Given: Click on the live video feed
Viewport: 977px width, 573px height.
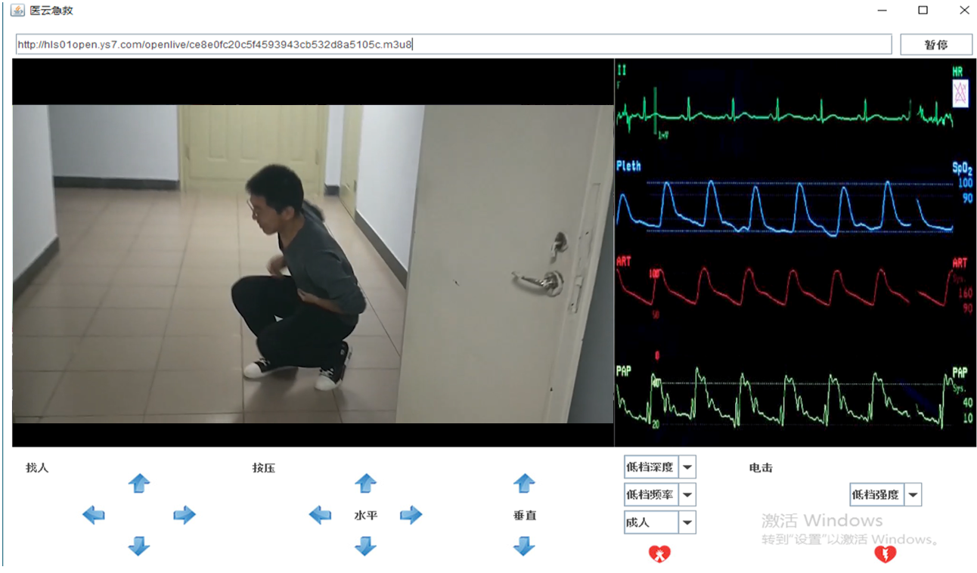Looking at the screenshot, I should (x=312, y=263).
